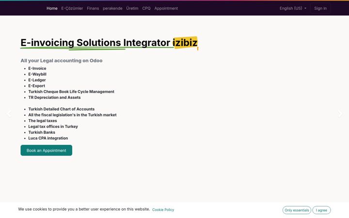349x218 pixels.
Task: Open the E-Çözümler menu item
Action: coord(72,8)
